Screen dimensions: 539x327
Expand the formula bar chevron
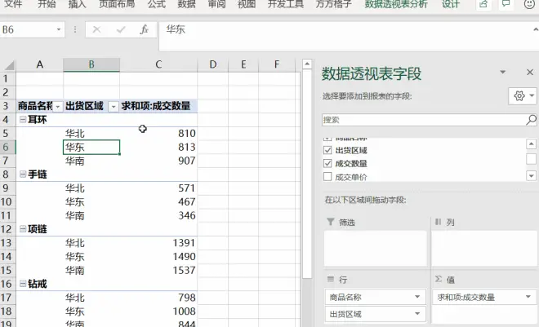pos(535,30)
